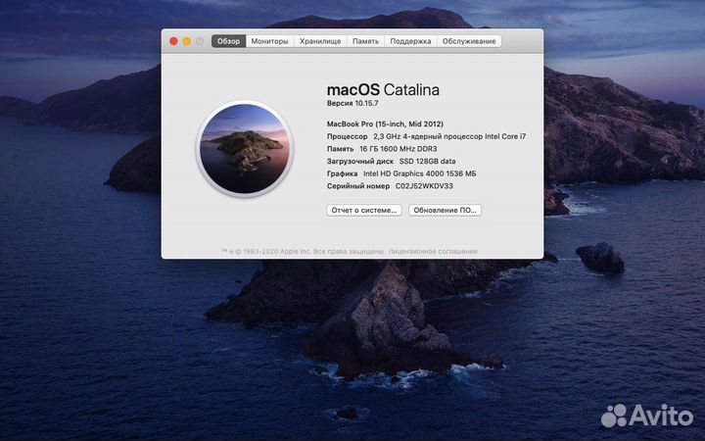
Task: Click the startup disk value SSD 128GB data
Action: [427, 161]
